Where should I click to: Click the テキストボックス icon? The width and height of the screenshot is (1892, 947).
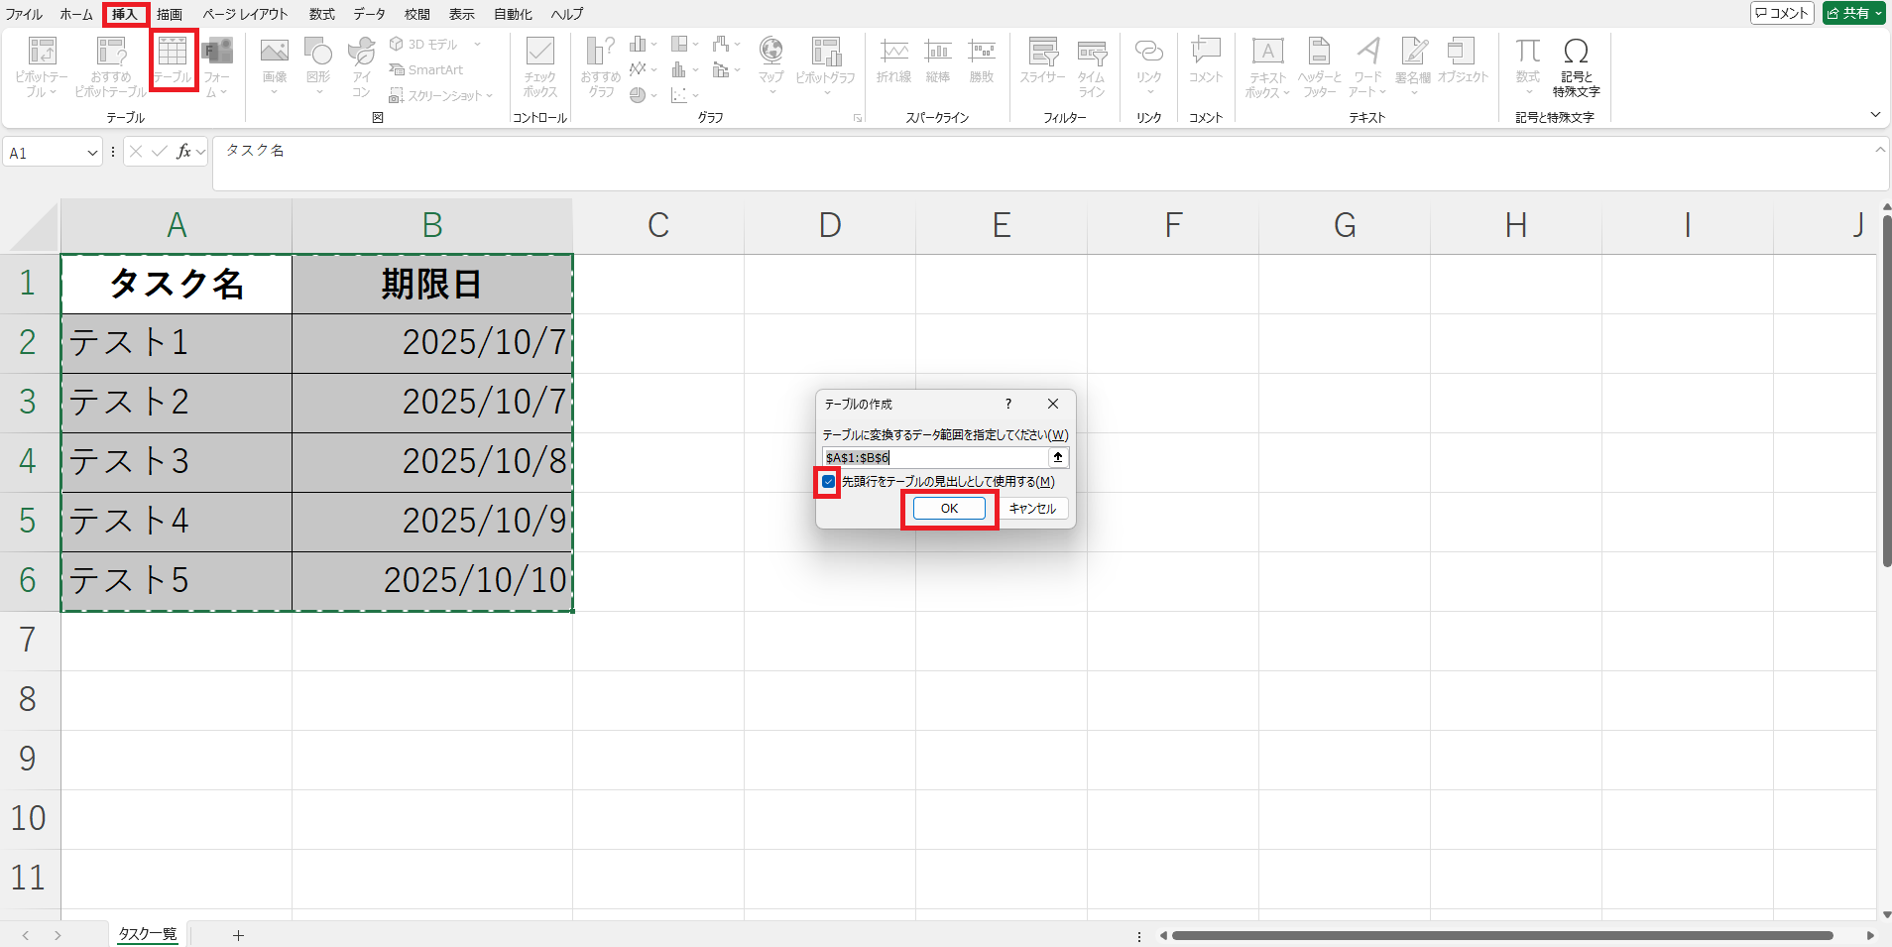tap(1267, 65)
